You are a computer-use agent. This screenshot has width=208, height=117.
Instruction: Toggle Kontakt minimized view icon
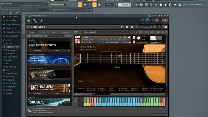click(x=137, y=27)
